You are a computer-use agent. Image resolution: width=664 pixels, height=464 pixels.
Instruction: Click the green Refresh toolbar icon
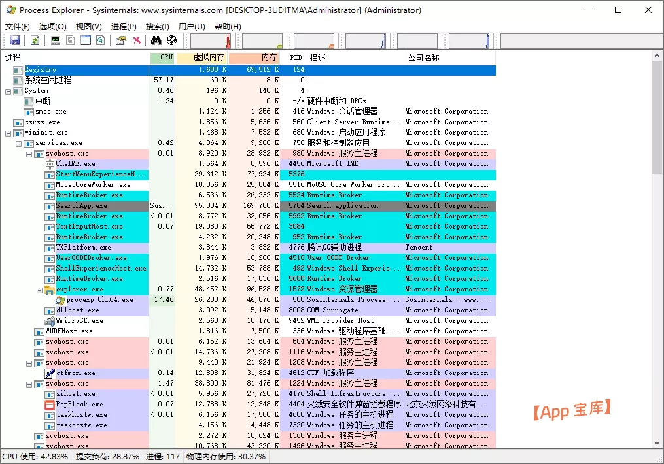[35, 41]
